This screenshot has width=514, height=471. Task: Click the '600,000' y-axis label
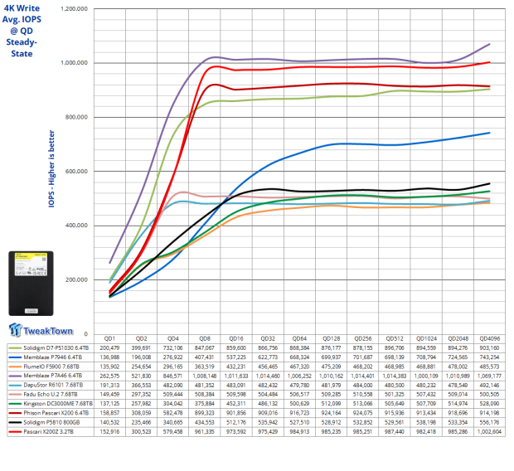click(76, 171)
